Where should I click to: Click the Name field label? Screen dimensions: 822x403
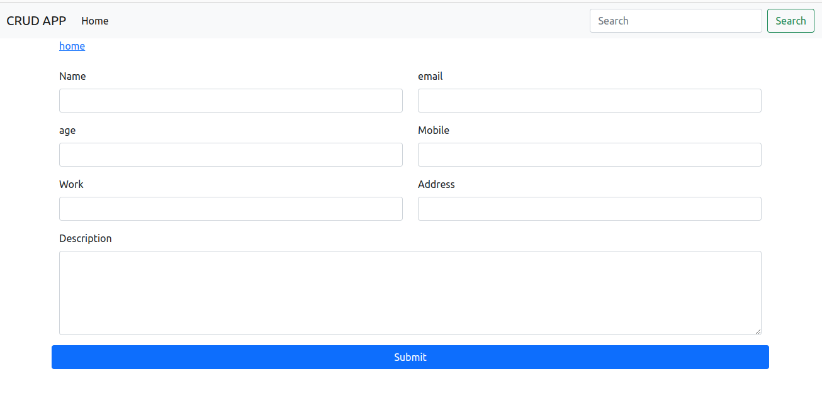point(72,76)
